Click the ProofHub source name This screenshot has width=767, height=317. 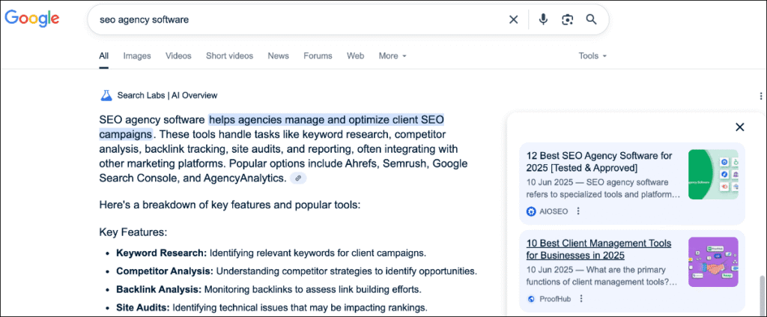pos(555,299)
